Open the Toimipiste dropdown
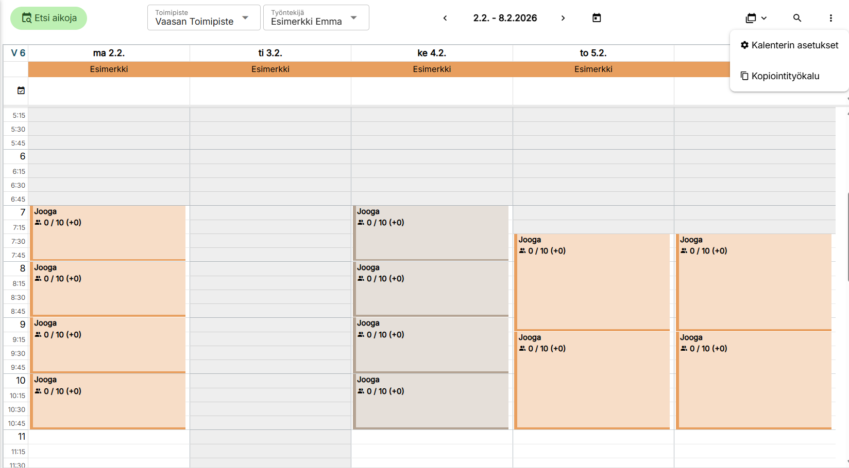Screen dimensions: 849x468 point(203,18)
